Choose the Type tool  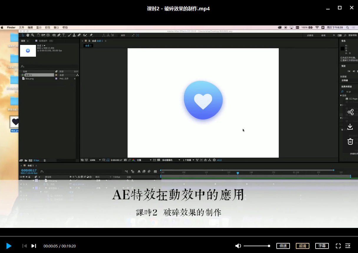[64, 35]
